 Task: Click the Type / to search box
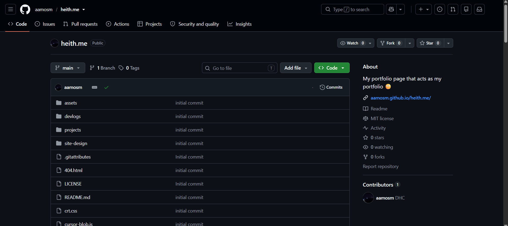(x=352, y=9)
